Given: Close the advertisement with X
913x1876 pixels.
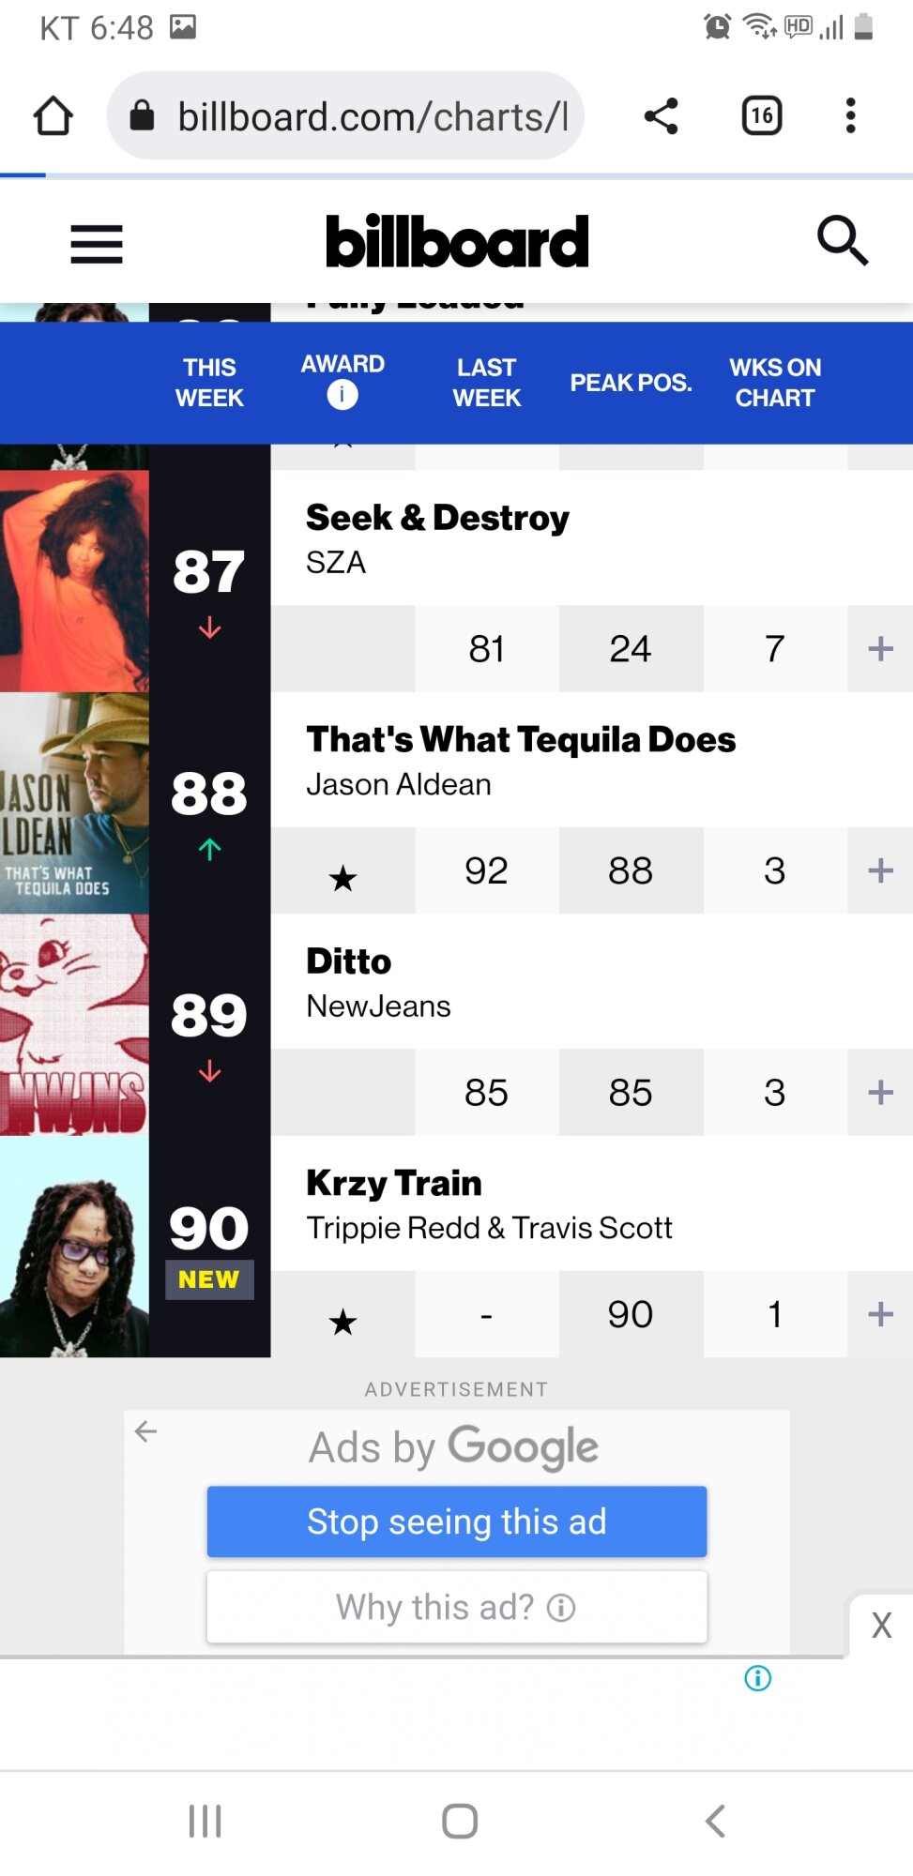Looking at the screenshot, I should (x=881, y=1625).
